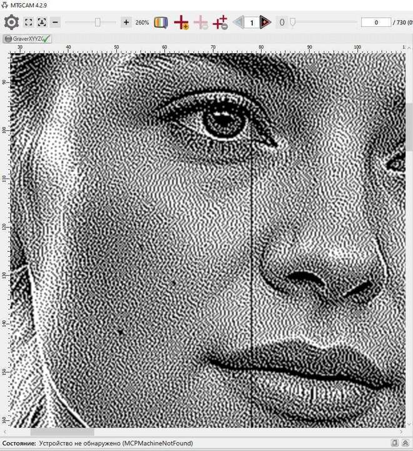Click the red cross remove-point icon

point(220,23)
